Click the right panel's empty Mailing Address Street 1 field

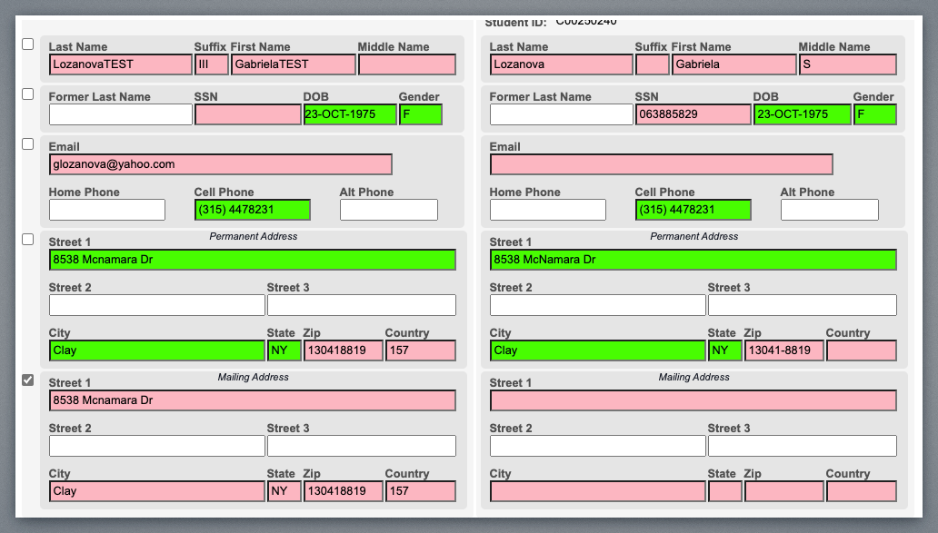tap(693, 400)
